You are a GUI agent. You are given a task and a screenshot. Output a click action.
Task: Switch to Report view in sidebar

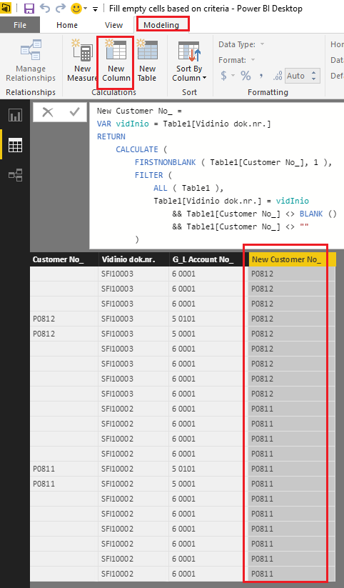click(x=16, y=116)
